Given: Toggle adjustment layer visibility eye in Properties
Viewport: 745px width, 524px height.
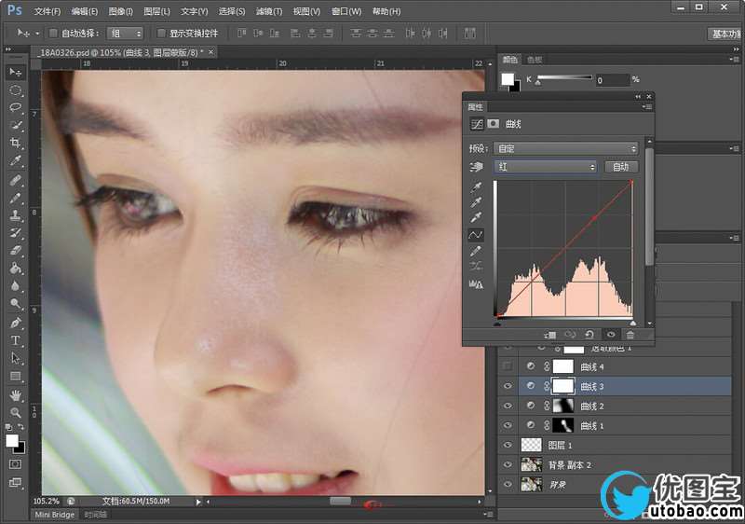Looking at the screenshot, I should coord(611,335).
